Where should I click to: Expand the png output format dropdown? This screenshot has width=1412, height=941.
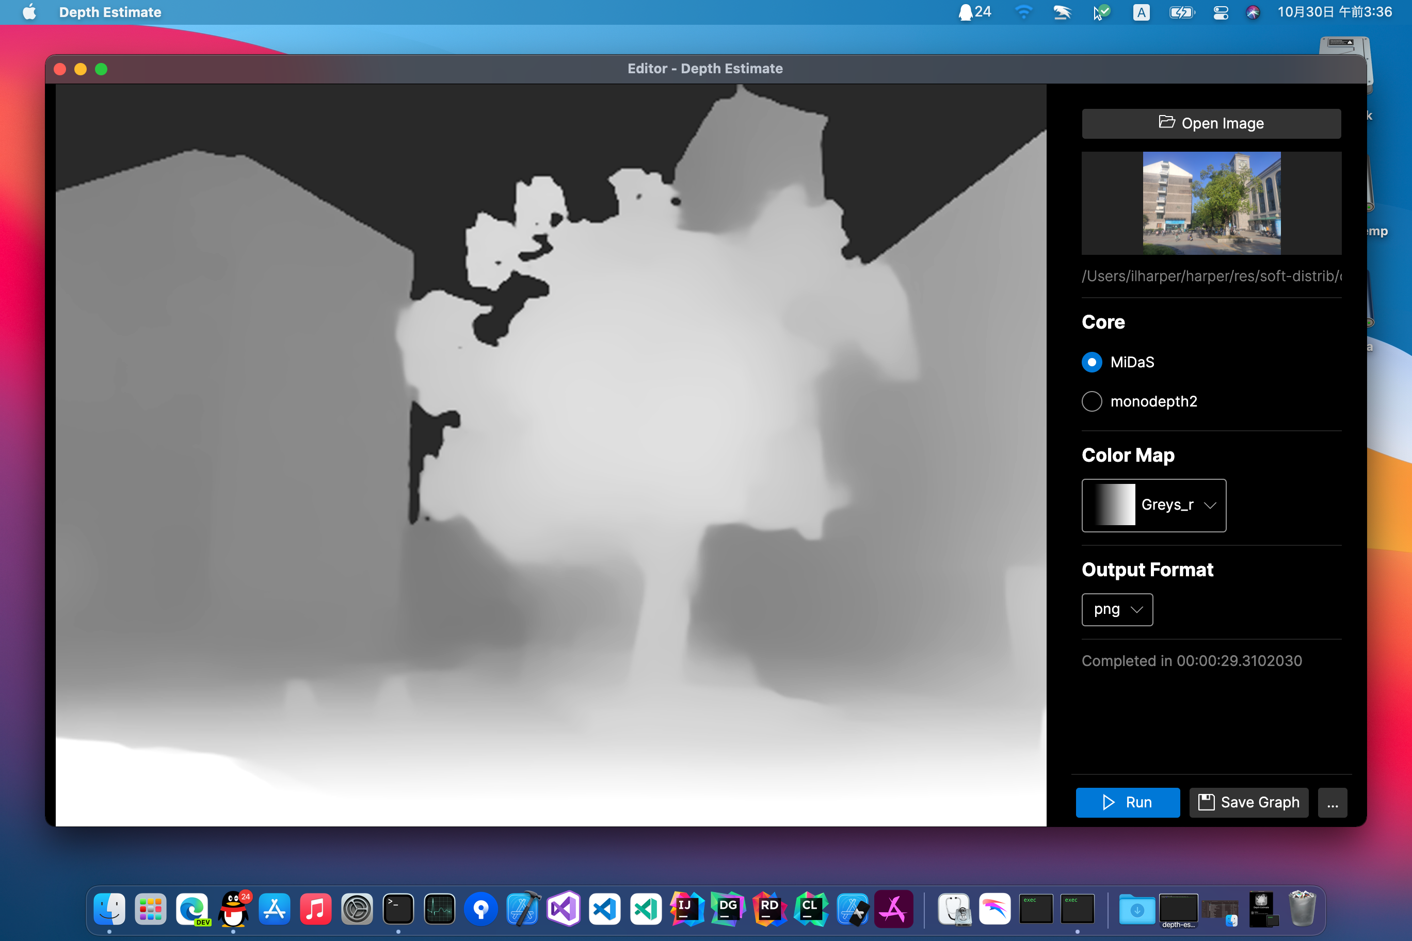[x=1117, y=610]
